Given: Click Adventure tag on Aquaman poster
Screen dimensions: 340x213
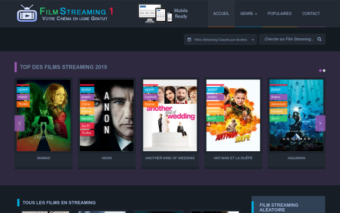Looking at the screenshot, I should [278, 104].
